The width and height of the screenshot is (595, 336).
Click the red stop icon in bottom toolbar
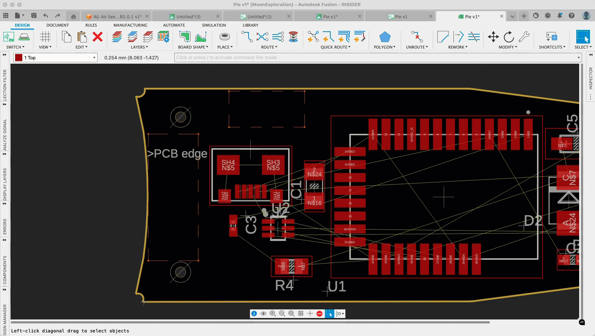tap(319, 314)
